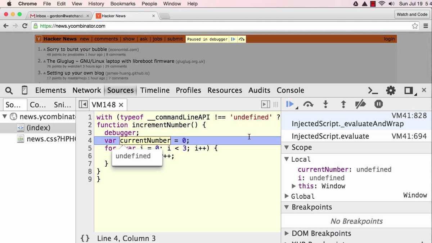Image resolution: width=432 pixels, height=243 pixels.
Task: Pretty-print source with curly braces icon
Action: tap(85, 238)
